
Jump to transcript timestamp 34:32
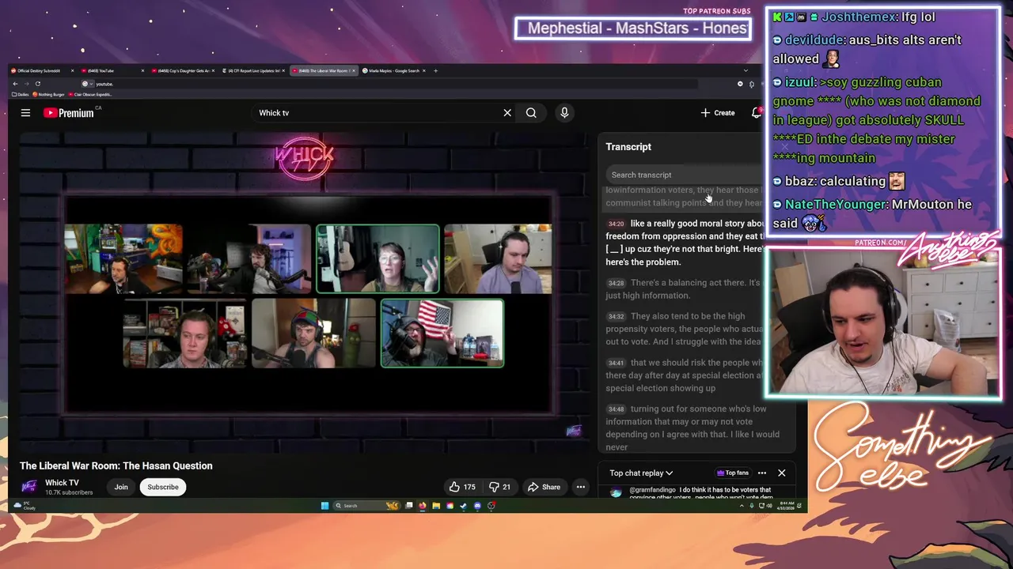pyautogui.click(x=617, y=316)
